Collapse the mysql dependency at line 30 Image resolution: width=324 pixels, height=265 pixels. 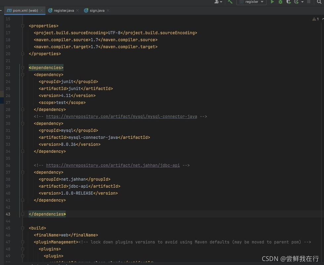point(23,124)
